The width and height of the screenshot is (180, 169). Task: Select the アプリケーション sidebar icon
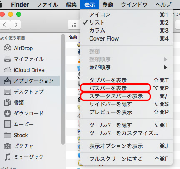point(7,81)
